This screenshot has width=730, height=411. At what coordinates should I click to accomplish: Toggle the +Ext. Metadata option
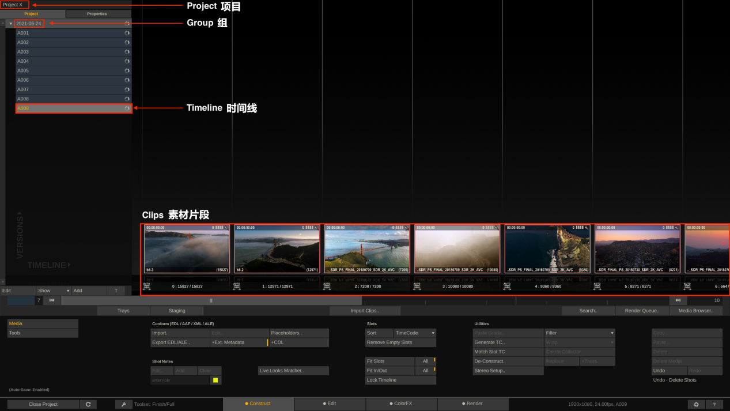[239, 342]
